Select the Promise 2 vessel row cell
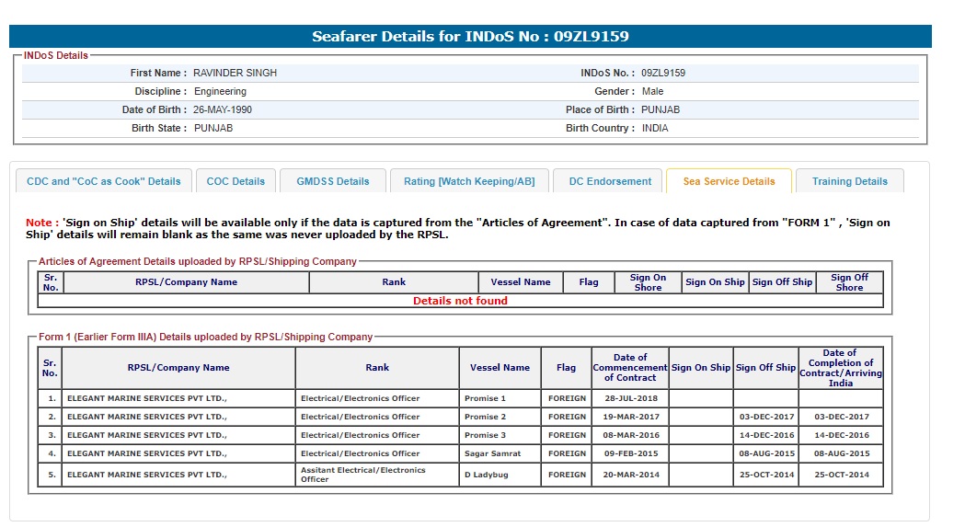965x527 pixels. [486, 417]
